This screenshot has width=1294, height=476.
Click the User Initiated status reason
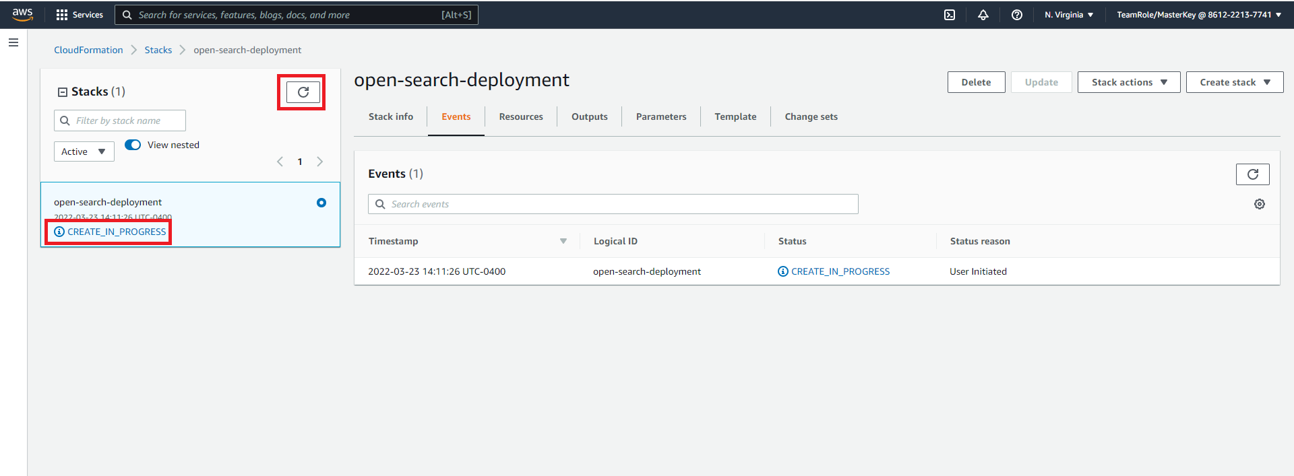[978, 271]
